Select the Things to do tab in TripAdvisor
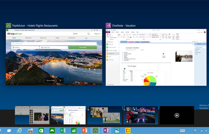209x134 pixels. (43, 38)
